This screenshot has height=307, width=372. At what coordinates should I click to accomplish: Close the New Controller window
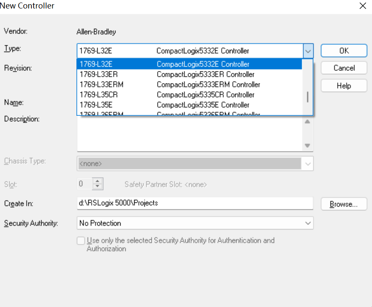(x=363, y=6)
